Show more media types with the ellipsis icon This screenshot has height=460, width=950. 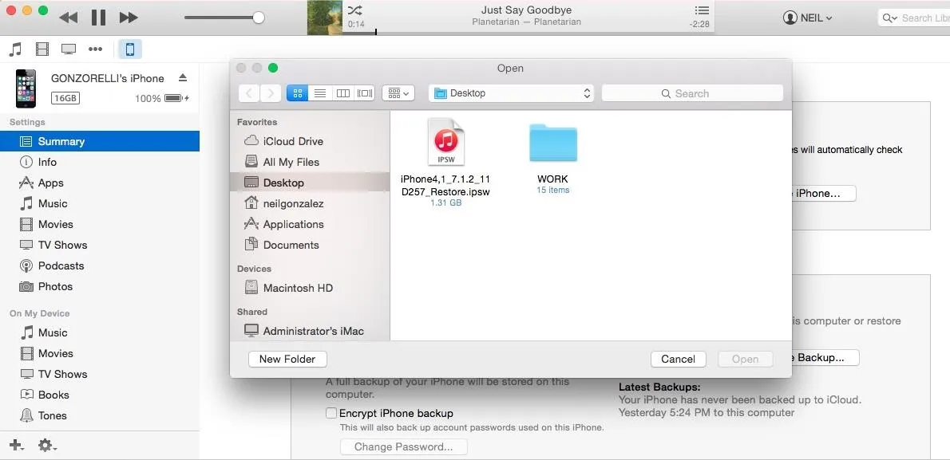(x=95, y=49)
